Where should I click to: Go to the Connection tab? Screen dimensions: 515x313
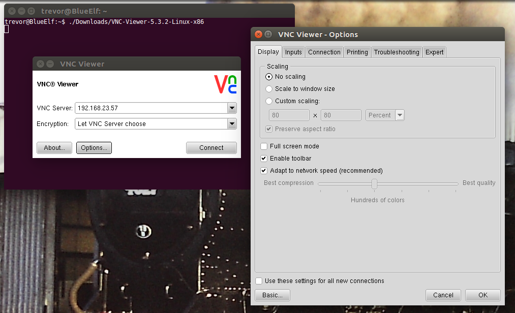click(324, 52)
